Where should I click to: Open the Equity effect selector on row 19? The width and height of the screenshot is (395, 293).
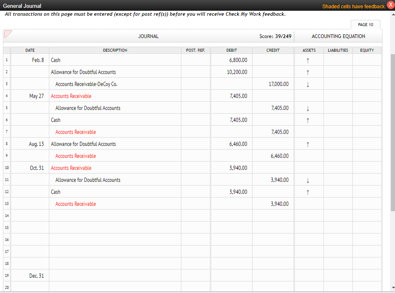366,276
